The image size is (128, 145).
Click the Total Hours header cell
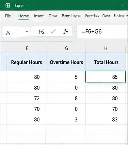(106, 62)
